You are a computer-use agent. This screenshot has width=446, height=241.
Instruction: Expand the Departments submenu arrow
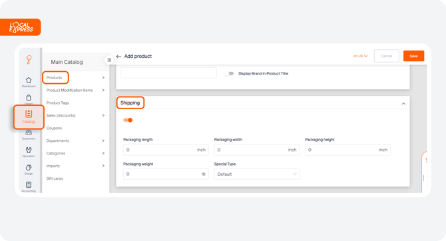(103, 140)
